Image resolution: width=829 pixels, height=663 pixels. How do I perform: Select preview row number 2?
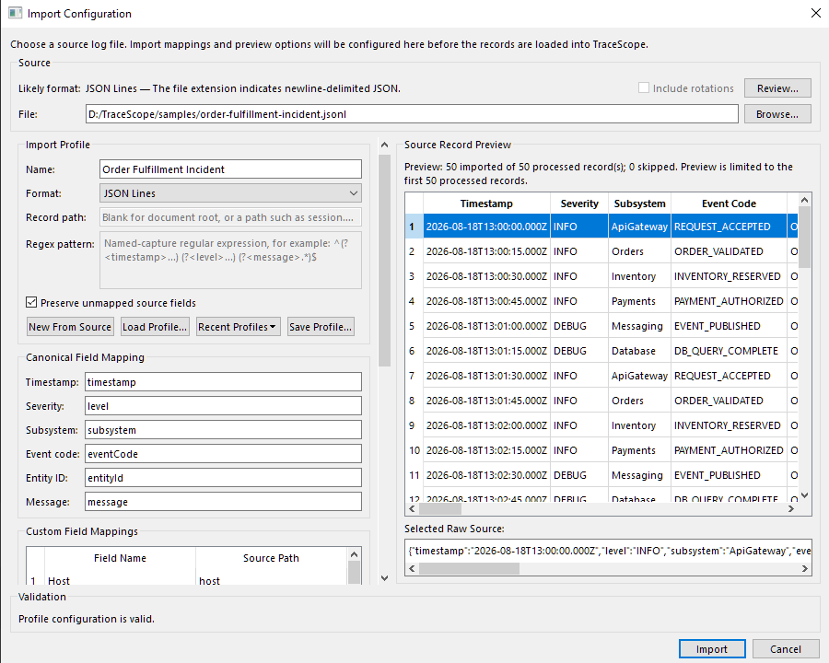[x=414, y=251]
